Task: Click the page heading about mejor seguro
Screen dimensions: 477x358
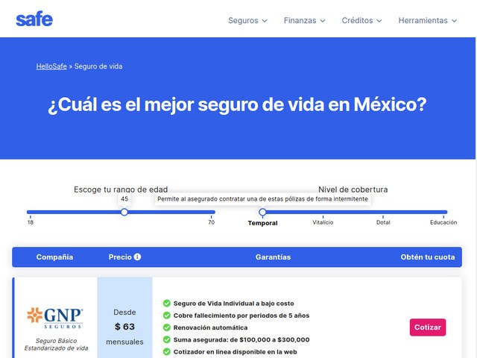Action: point(237,104)
